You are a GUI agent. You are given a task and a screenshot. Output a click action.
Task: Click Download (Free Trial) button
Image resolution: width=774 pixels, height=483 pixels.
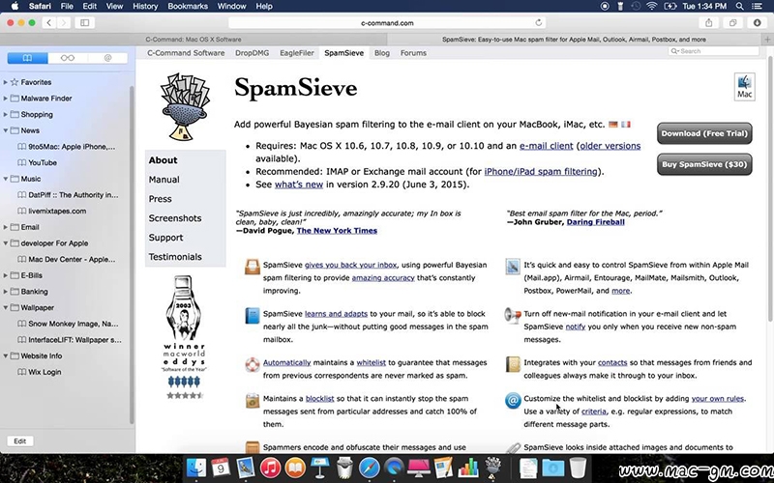704,133
